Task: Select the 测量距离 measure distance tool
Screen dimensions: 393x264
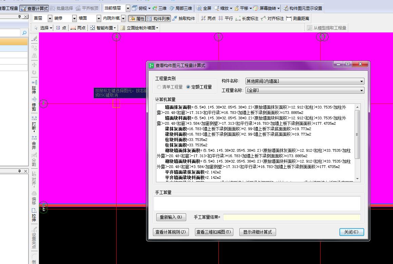Action: pos(300,19)
